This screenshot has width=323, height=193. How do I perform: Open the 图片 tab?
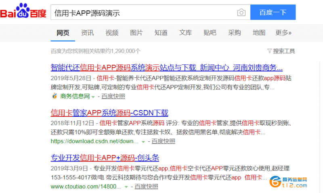pos(136,33)
